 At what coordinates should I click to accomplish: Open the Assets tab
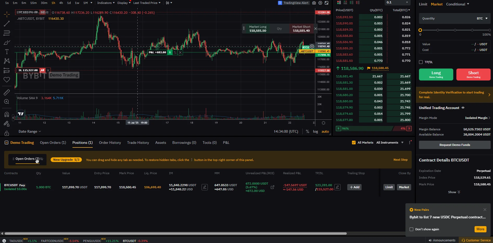tap(161, 143)
